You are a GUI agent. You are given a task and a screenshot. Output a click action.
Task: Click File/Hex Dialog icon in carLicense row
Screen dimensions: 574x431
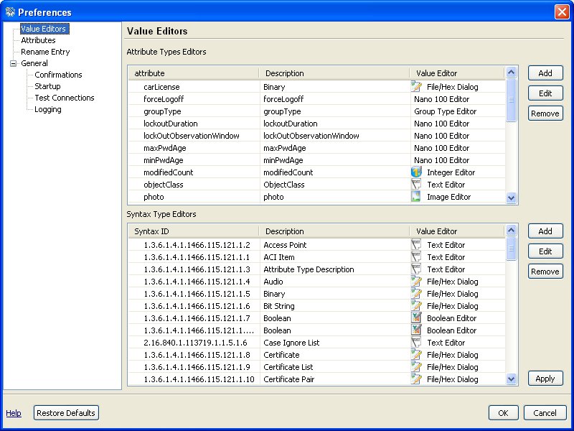tap(416, 87)
